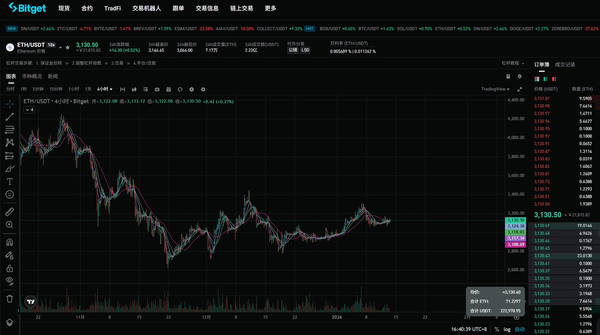Image resolution: width=600 pixels, height=335 pixels.
Task: Click the TradingView logo on chart
Action: (30, 302)
